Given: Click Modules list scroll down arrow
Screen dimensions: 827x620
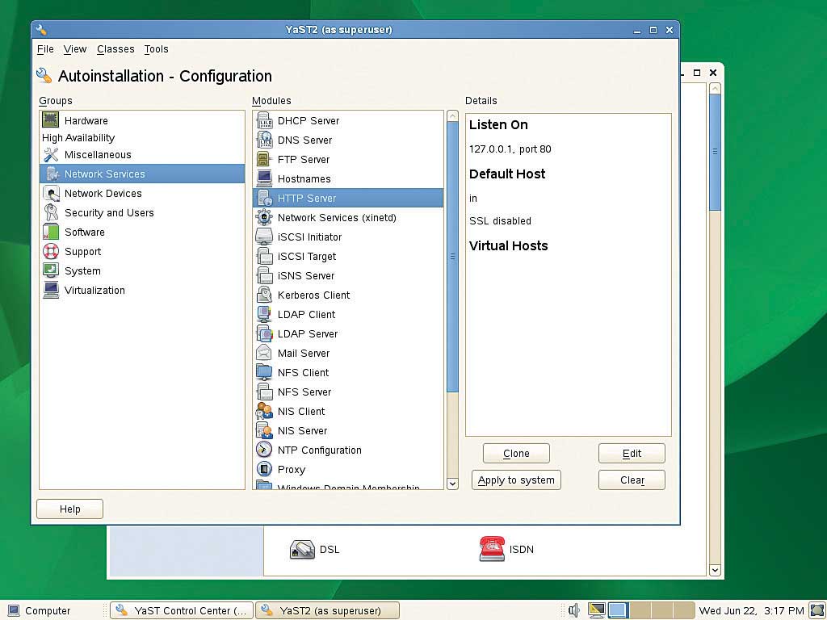Looking at the screenshot, I should coord(452,484).
